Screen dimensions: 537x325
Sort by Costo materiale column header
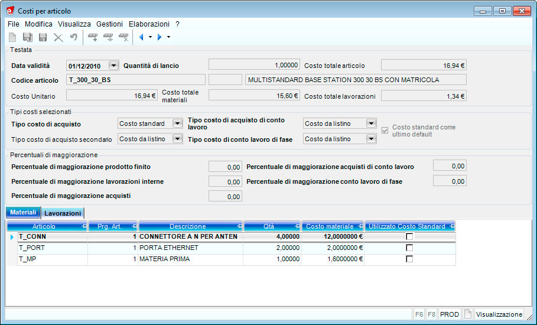[x=333, y=226]
